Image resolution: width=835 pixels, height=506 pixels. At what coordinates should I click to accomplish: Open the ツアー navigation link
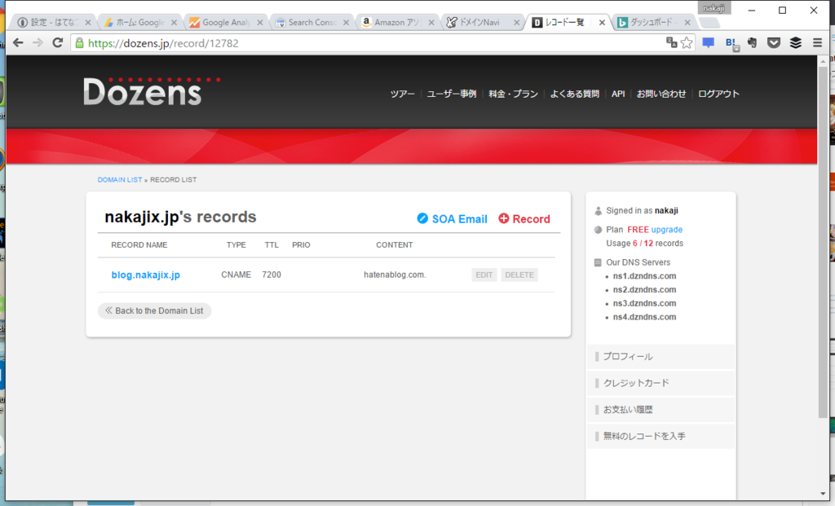pos(402,94)
